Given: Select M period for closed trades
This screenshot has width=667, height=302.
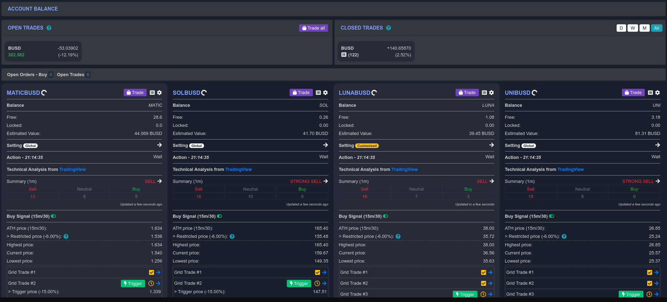Looking at the screenshot, I should click(x=644, y=28).
